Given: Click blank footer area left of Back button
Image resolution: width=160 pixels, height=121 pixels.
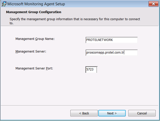Looking at the screenshot, I should 36,113.
